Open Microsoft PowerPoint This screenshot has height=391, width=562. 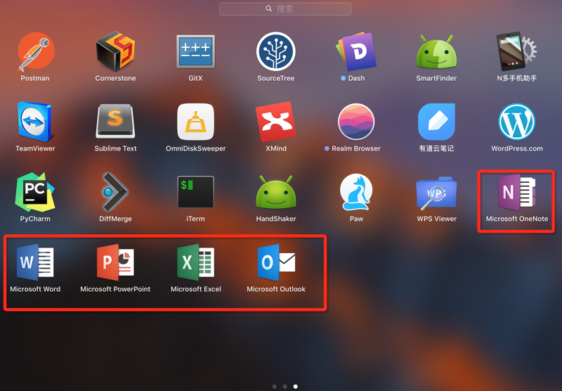[x=115, y=262]
